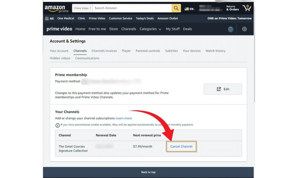Open the shopping cart icon

tap(246, 8)
